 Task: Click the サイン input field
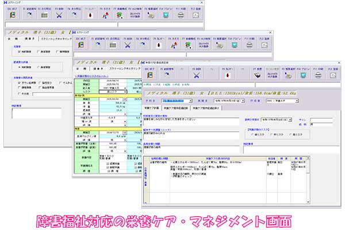coord(321,120)
